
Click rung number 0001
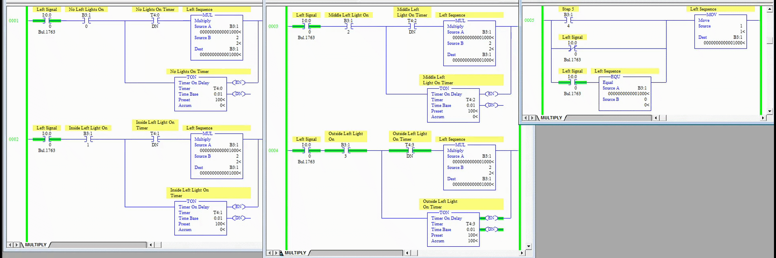pyautogui.click(x=14, y=21)
